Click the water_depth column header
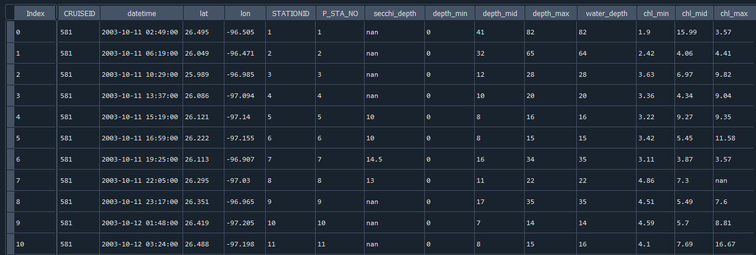The height and width of the screenshot is (255, 756). (606, 13)
